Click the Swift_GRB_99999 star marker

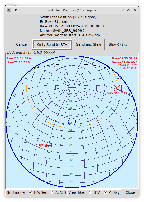[117, 88]
